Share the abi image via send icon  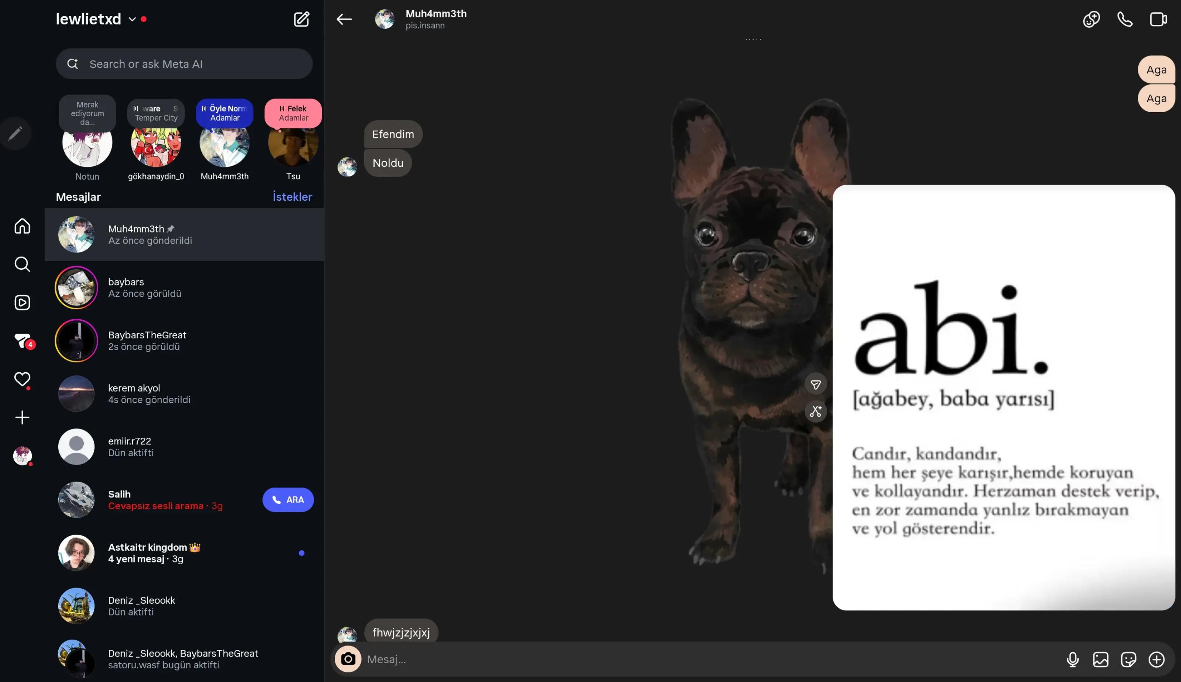(x=816, y=385)
